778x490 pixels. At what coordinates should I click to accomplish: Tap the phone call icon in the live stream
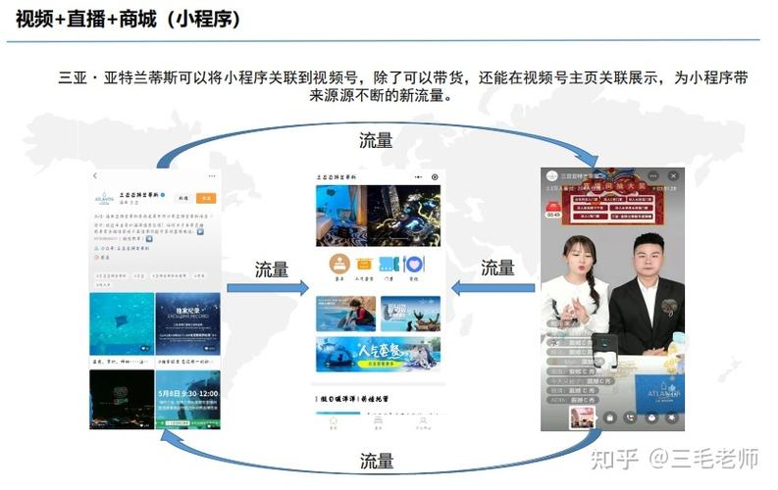(x=630, y=417)
